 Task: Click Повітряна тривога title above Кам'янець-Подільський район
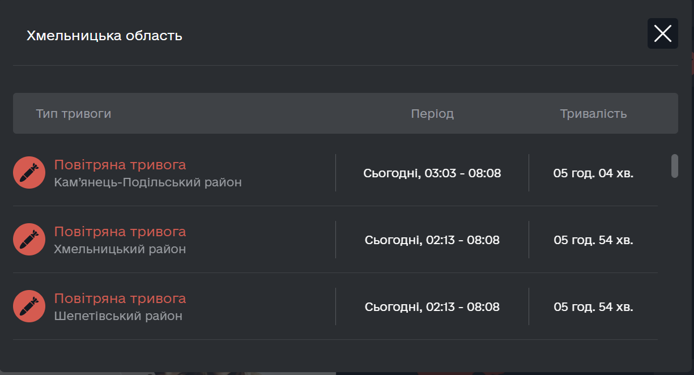(x=120, y=165)
